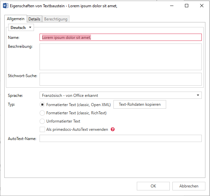Click into the Beschreibung text area
This screenshot has width=210, height=196.
pyautogui.click(x=121, y=57)
